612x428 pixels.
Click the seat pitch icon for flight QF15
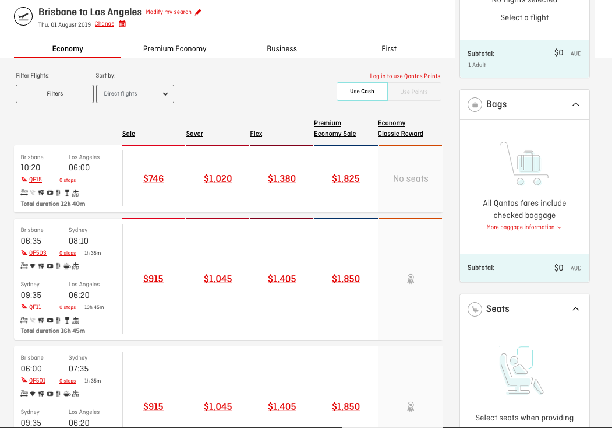(x=24, y=192)
